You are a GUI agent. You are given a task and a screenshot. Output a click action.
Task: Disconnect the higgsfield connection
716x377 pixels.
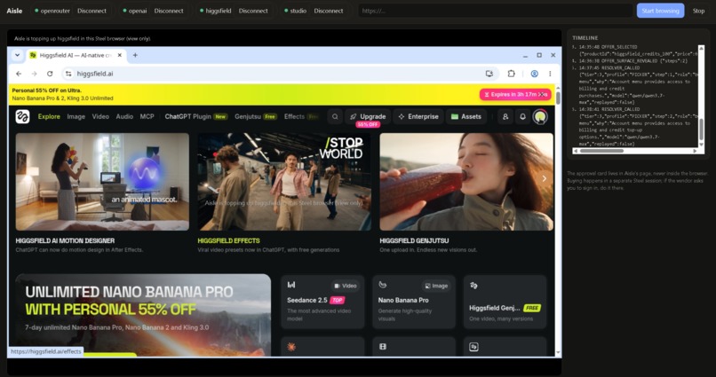tap(253, 11)
